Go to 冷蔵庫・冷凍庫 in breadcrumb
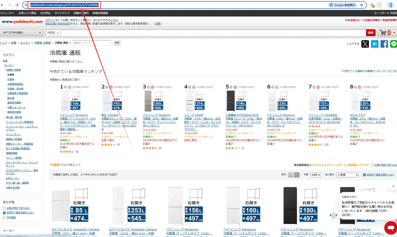Viewport: 397px width, 237px height. click(42, 43)
